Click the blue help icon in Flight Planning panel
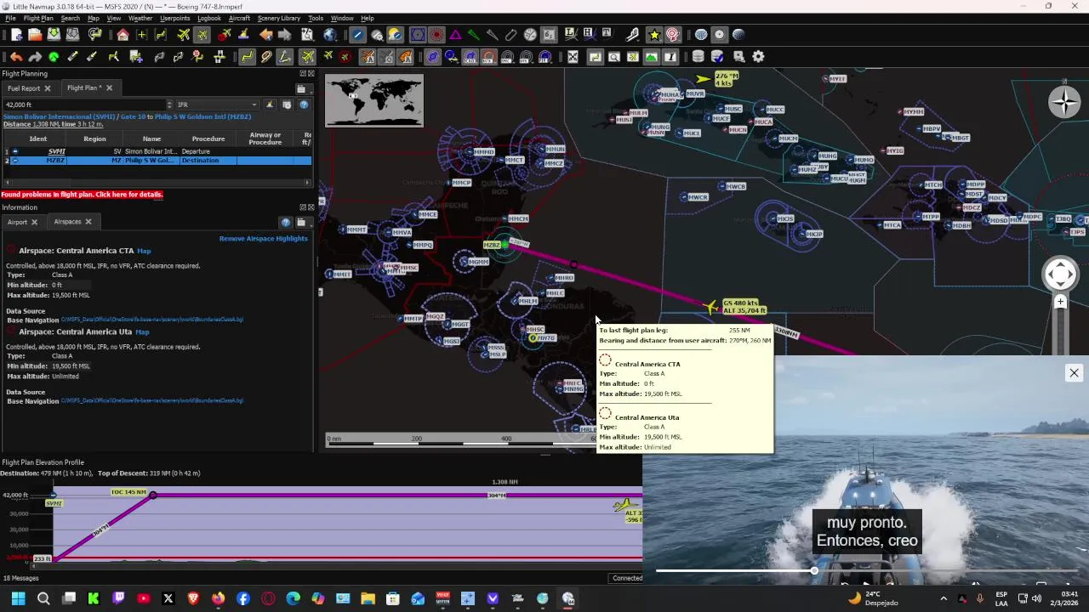1089x612 pixels. coord(304,105)
